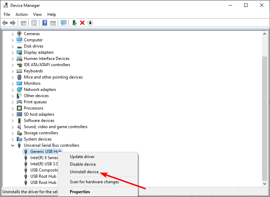
Task: Toggle the action pane toolbar icon
Action: (x=53, y=23)
